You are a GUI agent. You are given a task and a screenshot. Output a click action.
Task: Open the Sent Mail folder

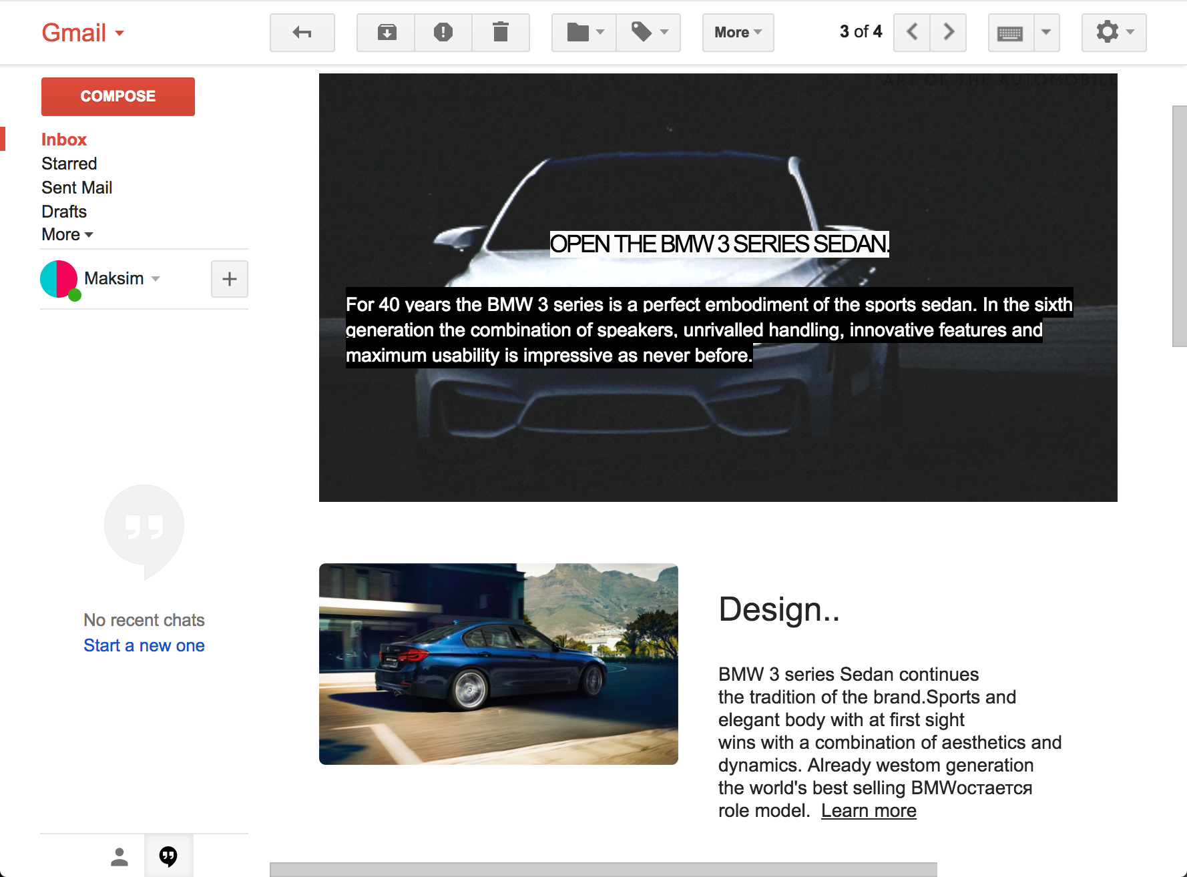[77, 188]
